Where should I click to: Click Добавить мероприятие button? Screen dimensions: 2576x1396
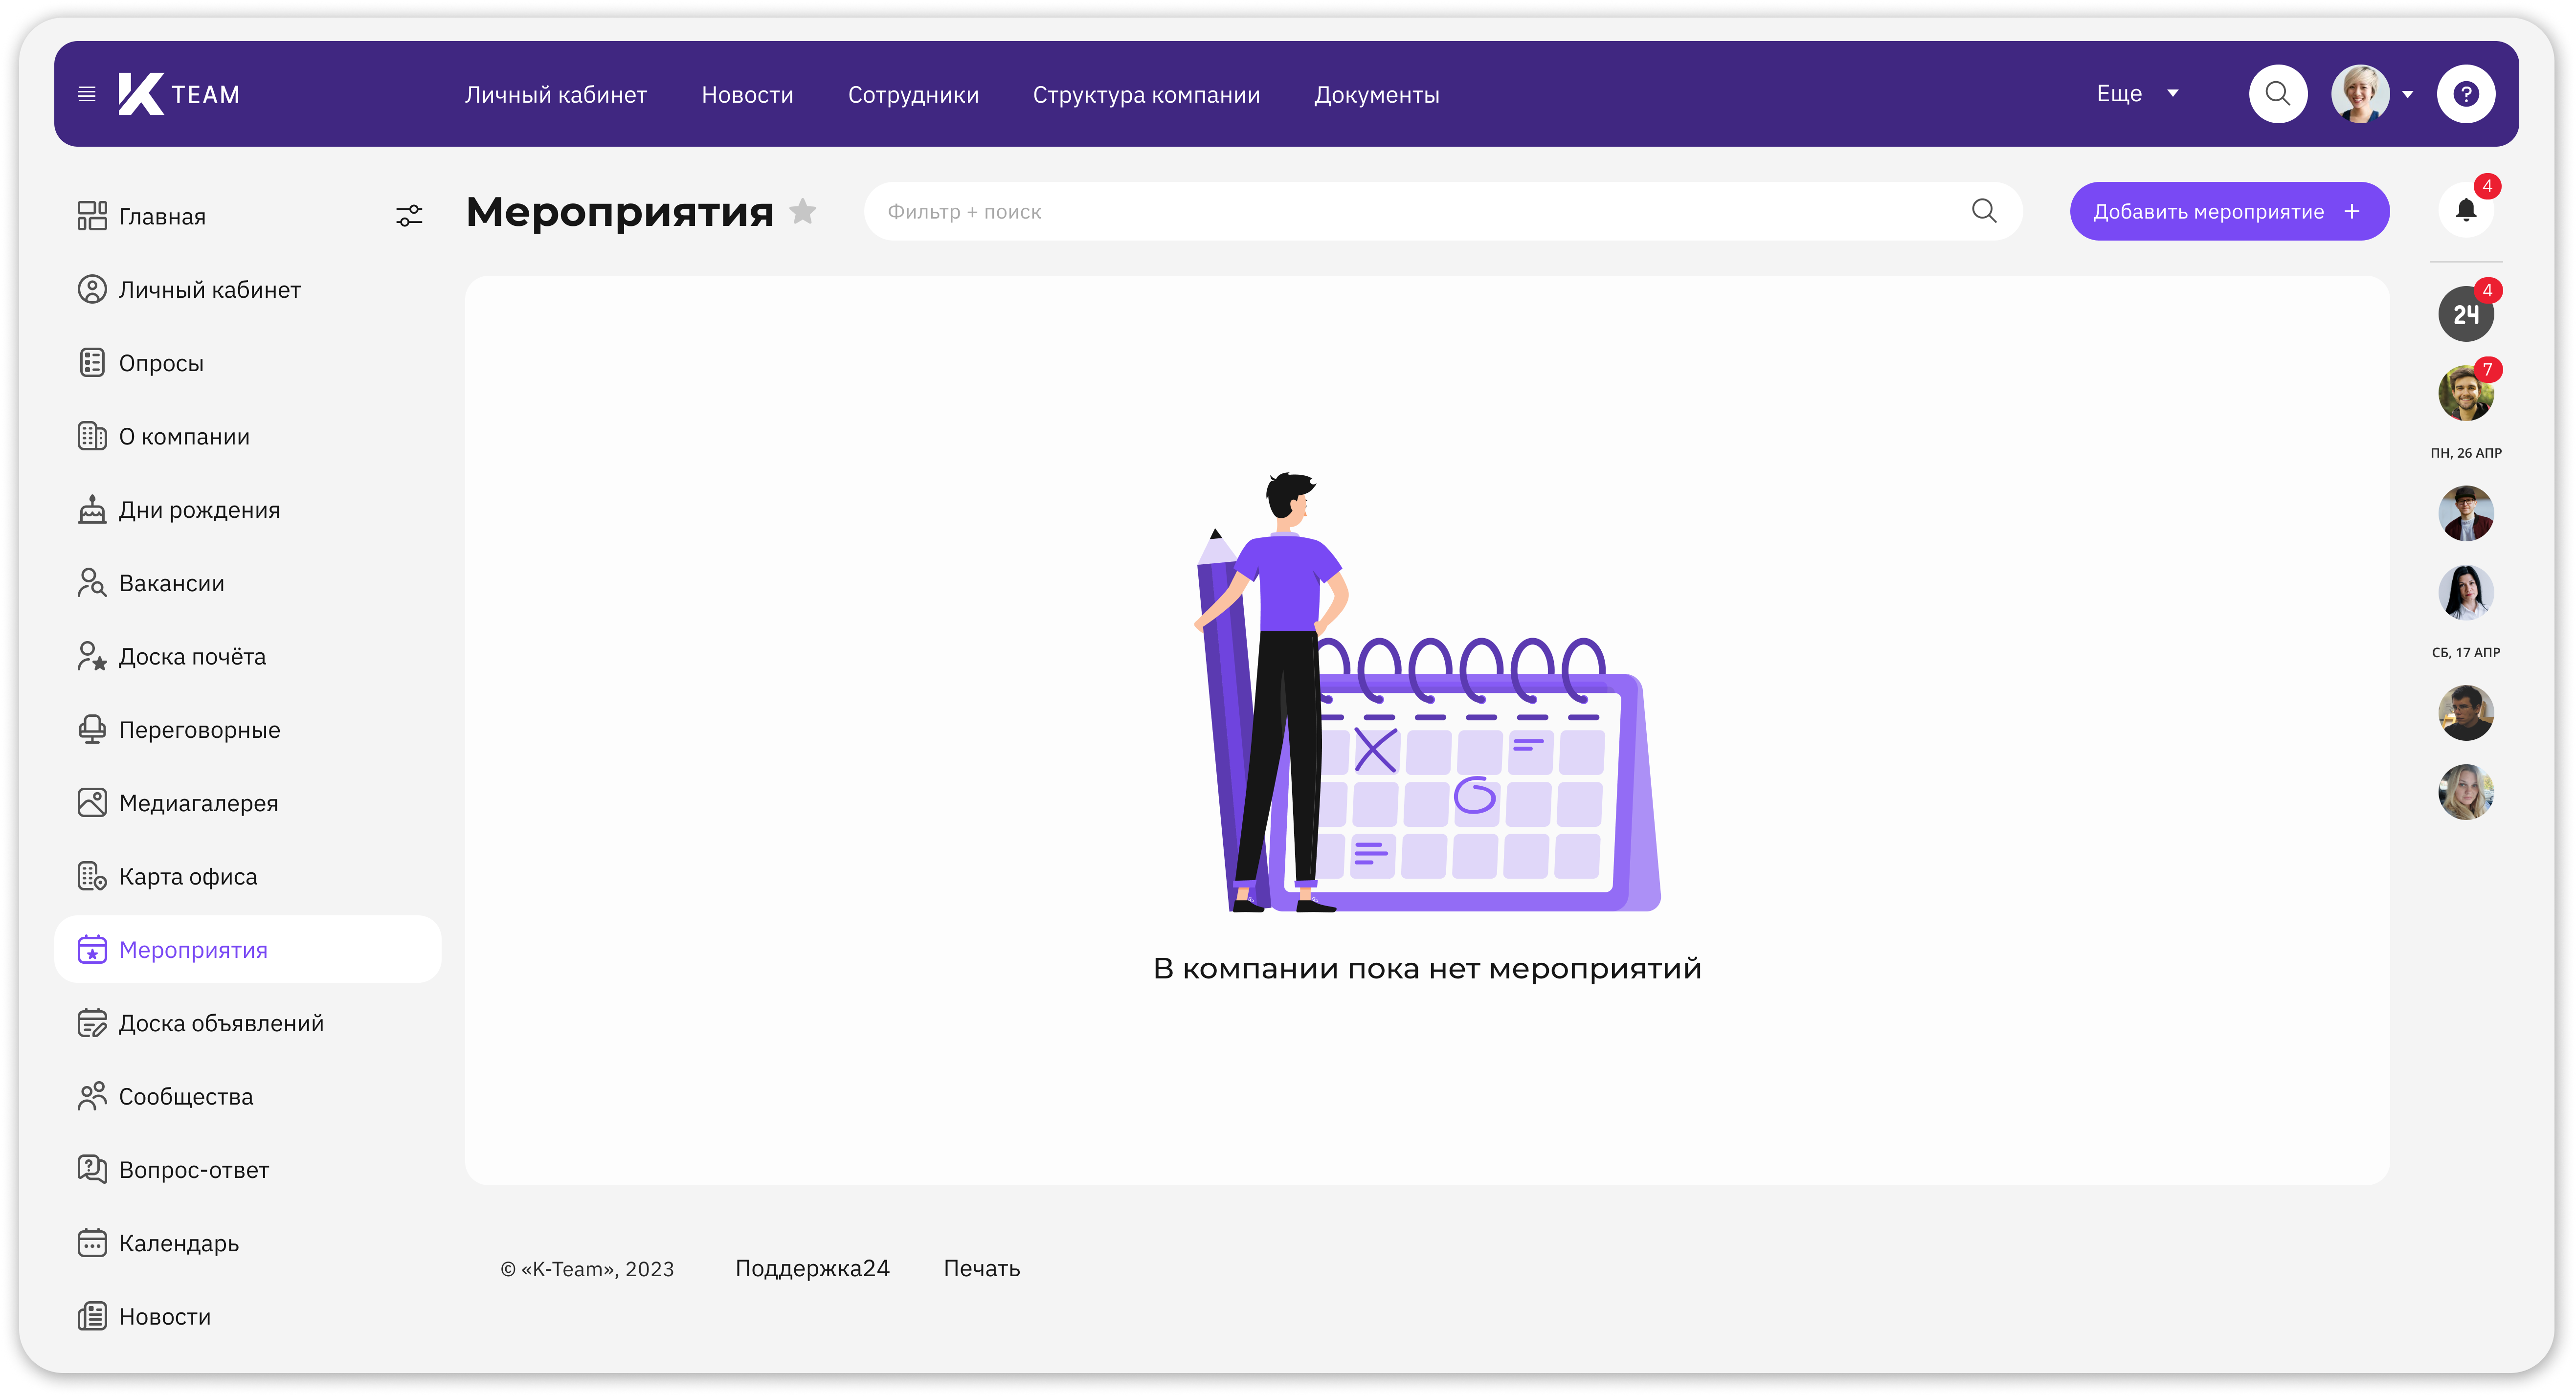[2229, 211]
